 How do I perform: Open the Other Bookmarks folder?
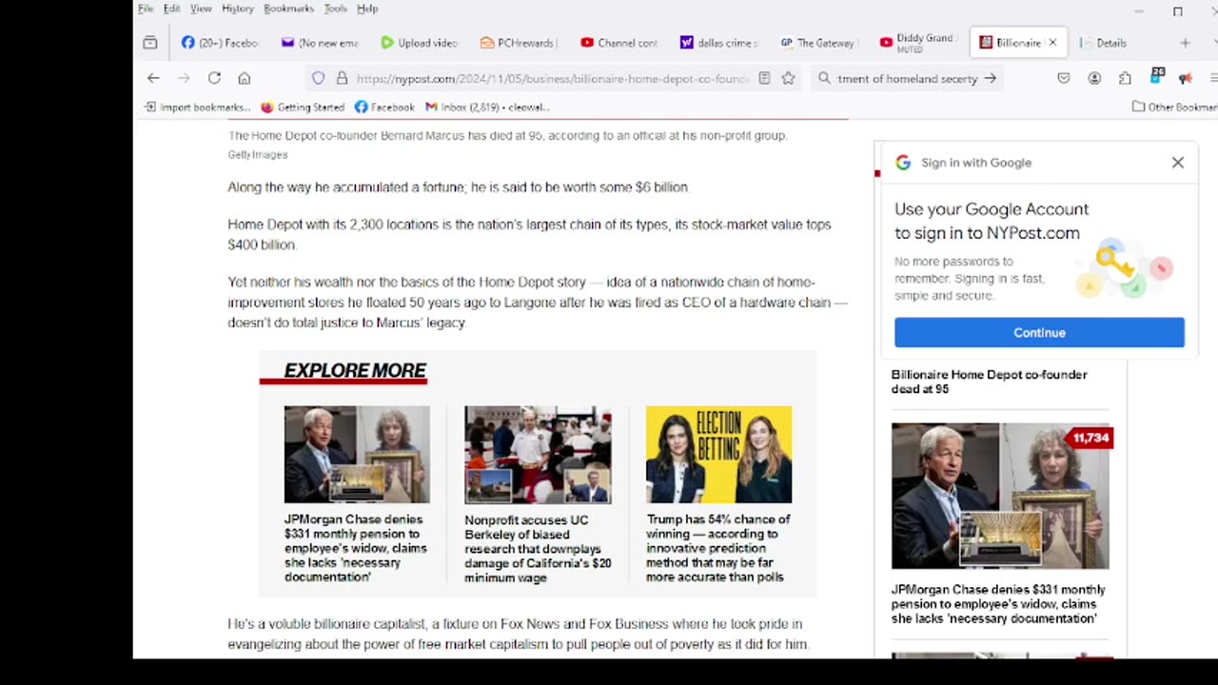pyautogui.click(x=1174, y=107)
